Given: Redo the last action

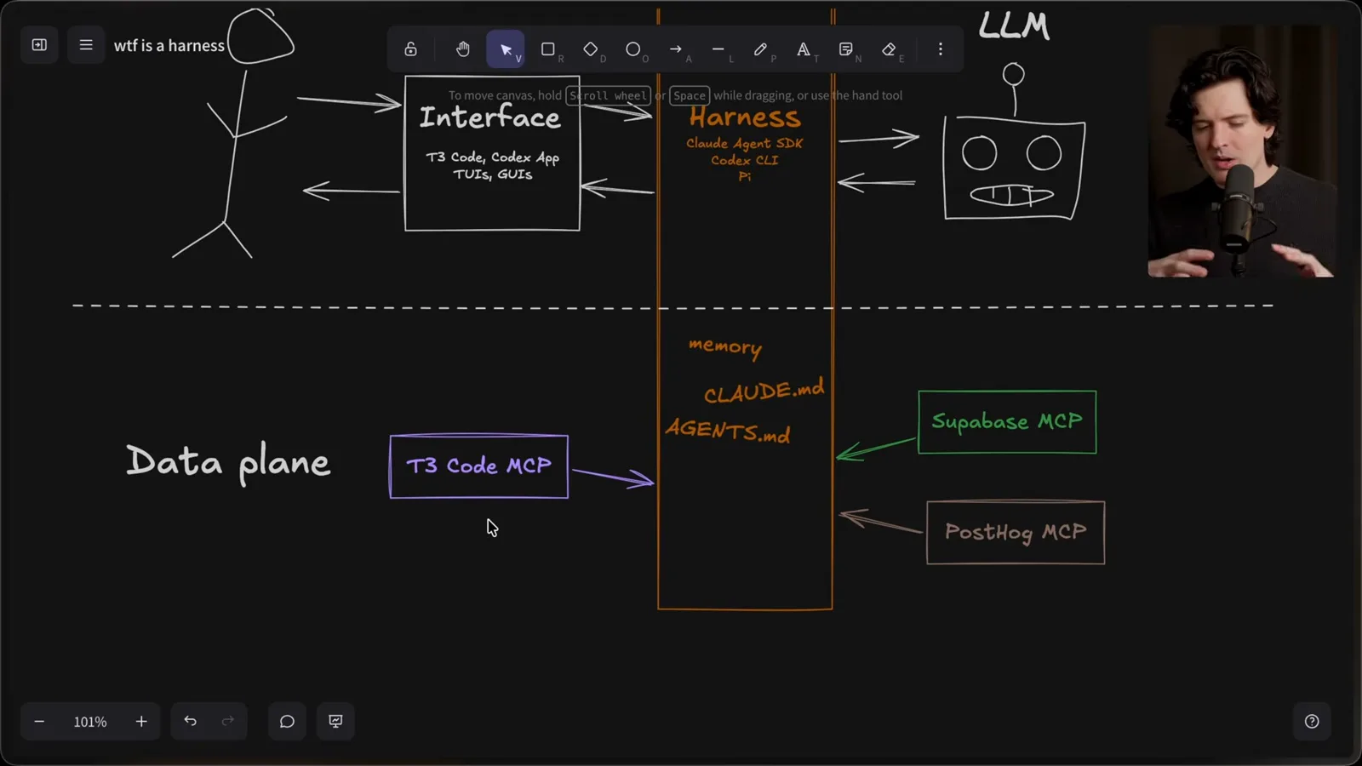Looking at the screenshot, I should pyautogui.click(x=227, y=722).
